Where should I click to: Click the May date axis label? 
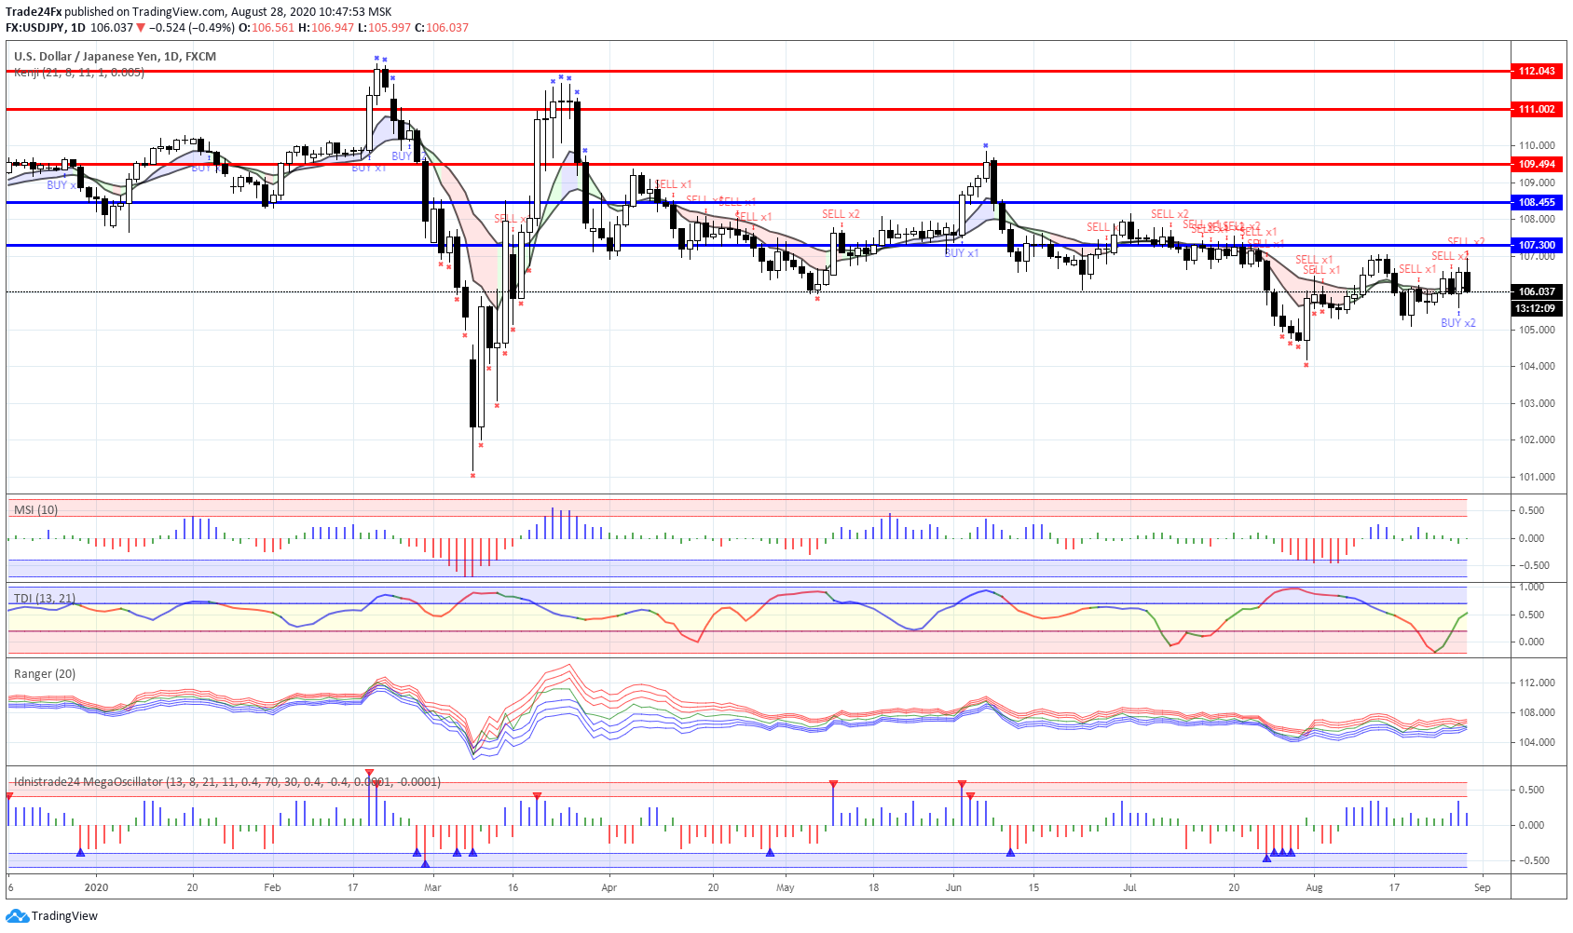[786, 887]
